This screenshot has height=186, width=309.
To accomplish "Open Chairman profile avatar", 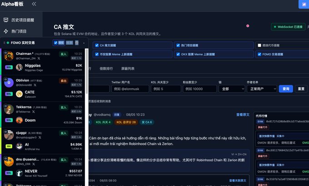I will 9,56.
